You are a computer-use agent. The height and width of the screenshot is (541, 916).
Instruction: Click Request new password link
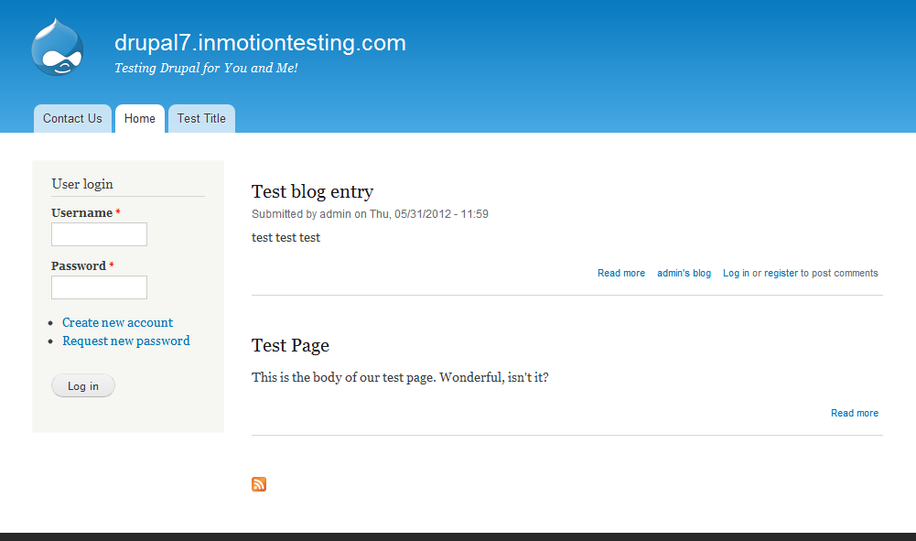(x=126, y=341)
